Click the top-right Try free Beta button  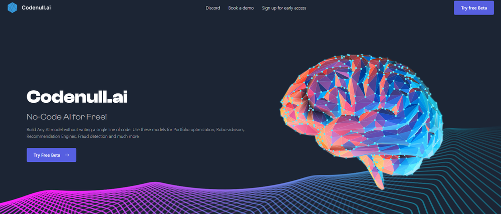tap(474, 8)
